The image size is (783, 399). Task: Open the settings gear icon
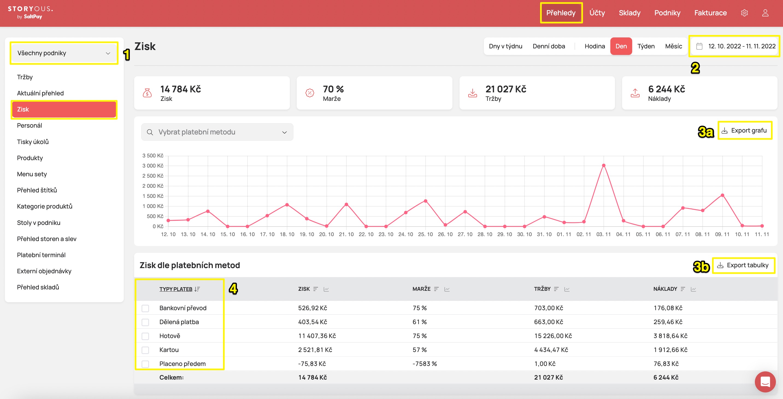click(744, 13)
